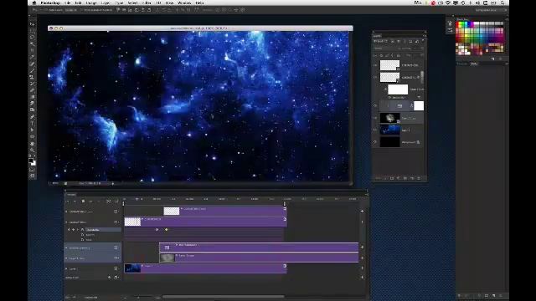Select the Eraser tool

coord(33,90)
